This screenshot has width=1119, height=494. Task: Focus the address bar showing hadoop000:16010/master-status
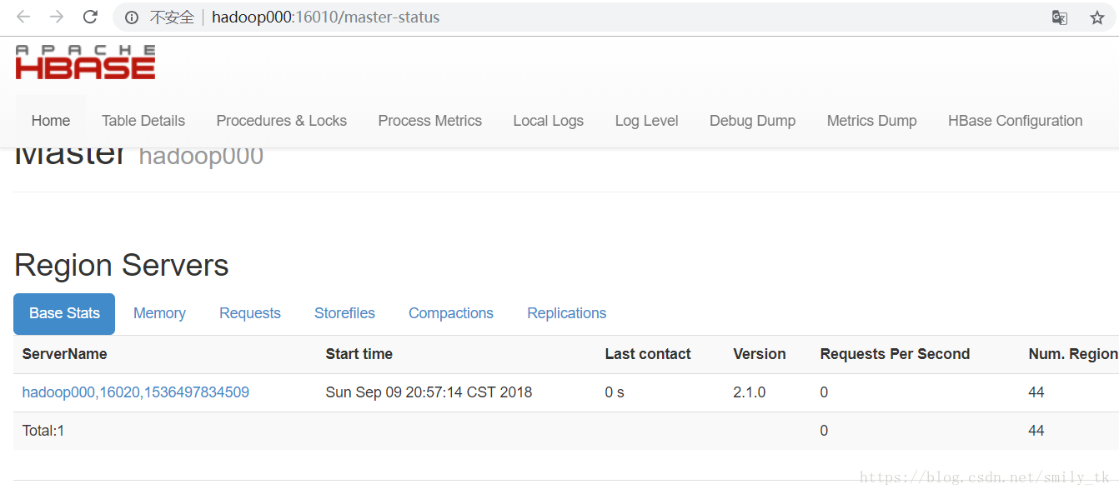click(x=584, y=17)
